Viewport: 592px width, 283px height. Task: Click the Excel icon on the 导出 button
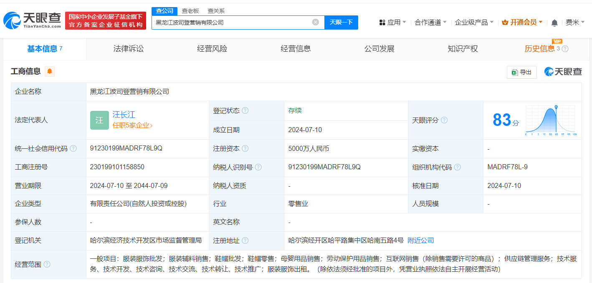pyautogui.click(x=515, y=72)
